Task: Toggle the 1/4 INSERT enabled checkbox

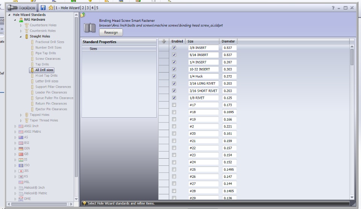Action: [x=174, y=62]
